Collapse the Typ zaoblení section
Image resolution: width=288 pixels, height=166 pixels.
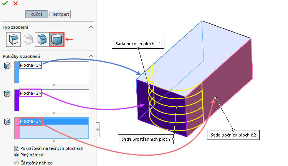91,27
